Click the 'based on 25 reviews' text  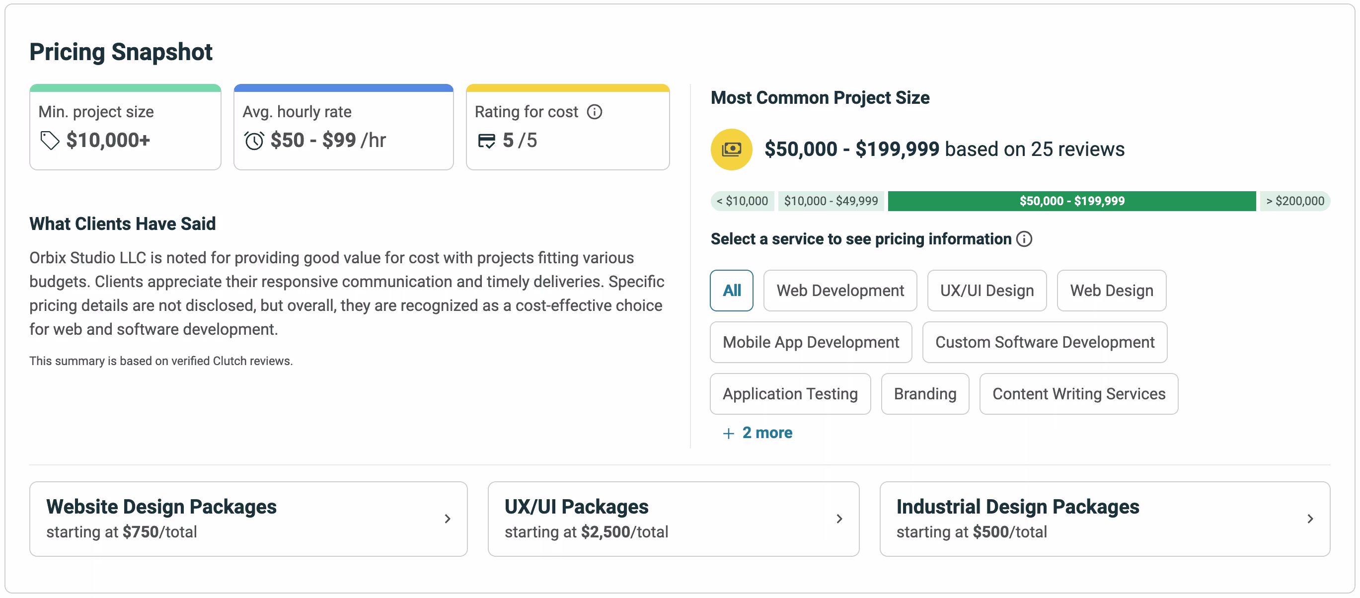[1035, 149]
